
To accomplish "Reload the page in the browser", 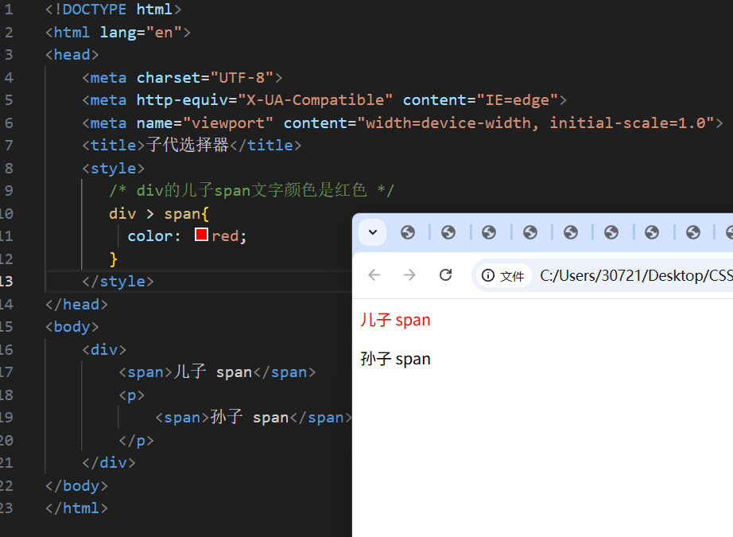I will coord(445,275).
